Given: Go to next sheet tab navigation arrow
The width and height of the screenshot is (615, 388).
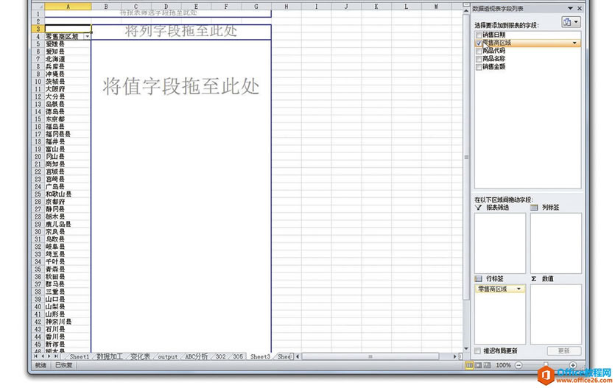Looking at the screenshot, I should (49, 356).
